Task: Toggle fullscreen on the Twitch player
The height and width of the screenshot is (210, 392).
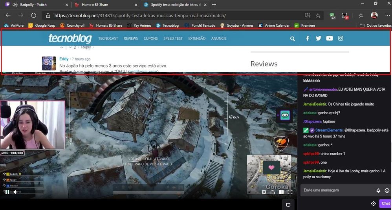Action: pos(290,192)
